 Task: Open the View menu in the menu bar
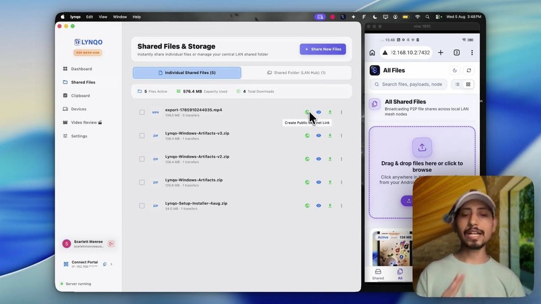pyautogui.click(x=103, y=17)
